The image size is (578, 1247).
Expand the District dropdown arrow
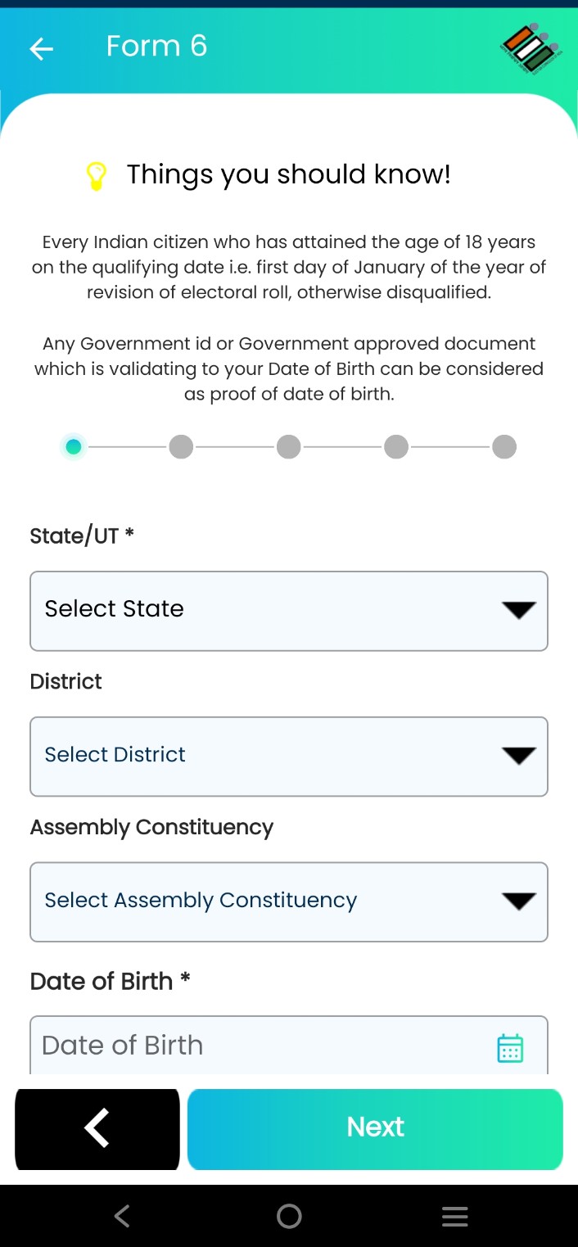(x=517, y=756)
